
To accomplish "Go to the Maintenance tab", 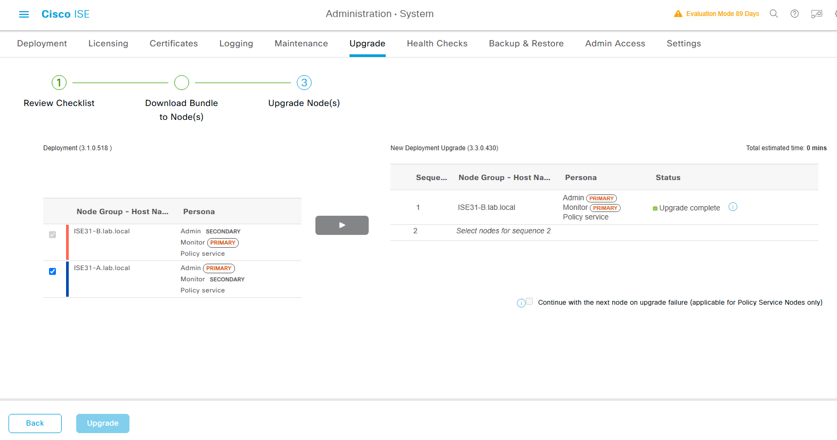I will click(302, 44).
